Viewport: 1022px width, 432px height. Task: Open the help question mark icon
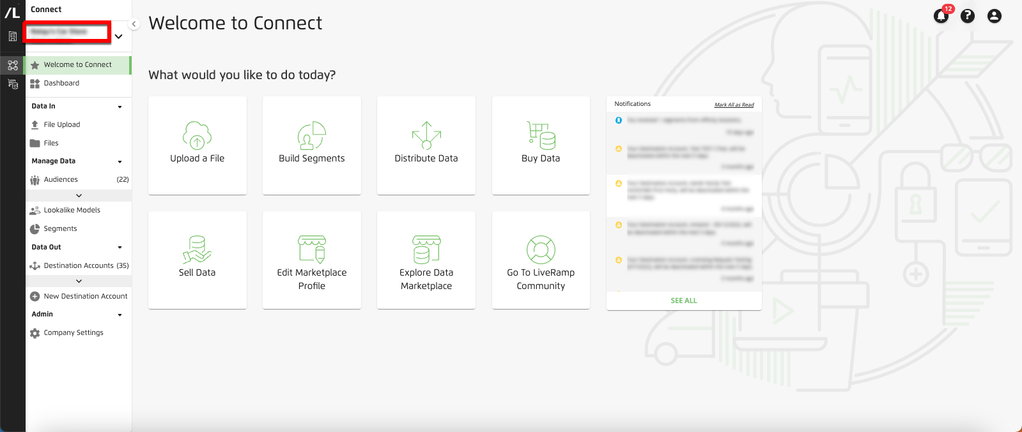(x=968, y=16)
